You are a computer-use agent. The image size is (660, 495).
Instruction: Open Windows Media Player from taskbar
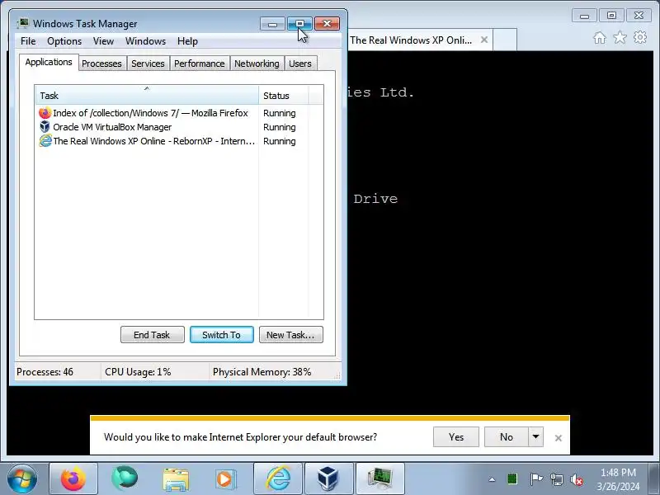coord(226,479)
